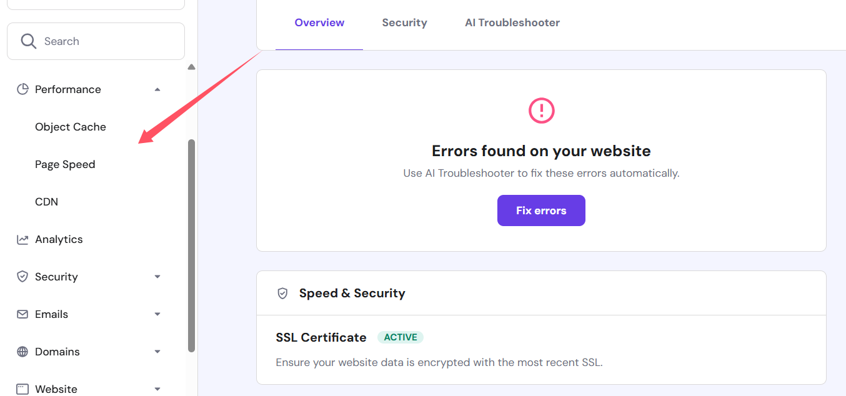The image size is (846, 396).
Task: Click the Website window icon
Action: 22,389
